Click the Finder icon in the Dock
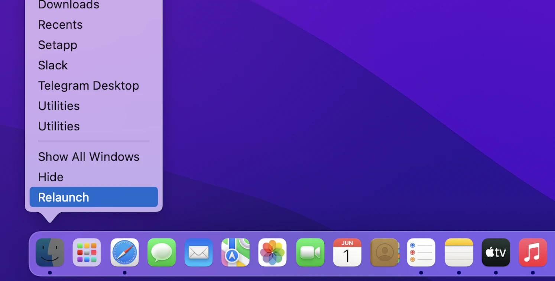 click(x=49, y=253)
